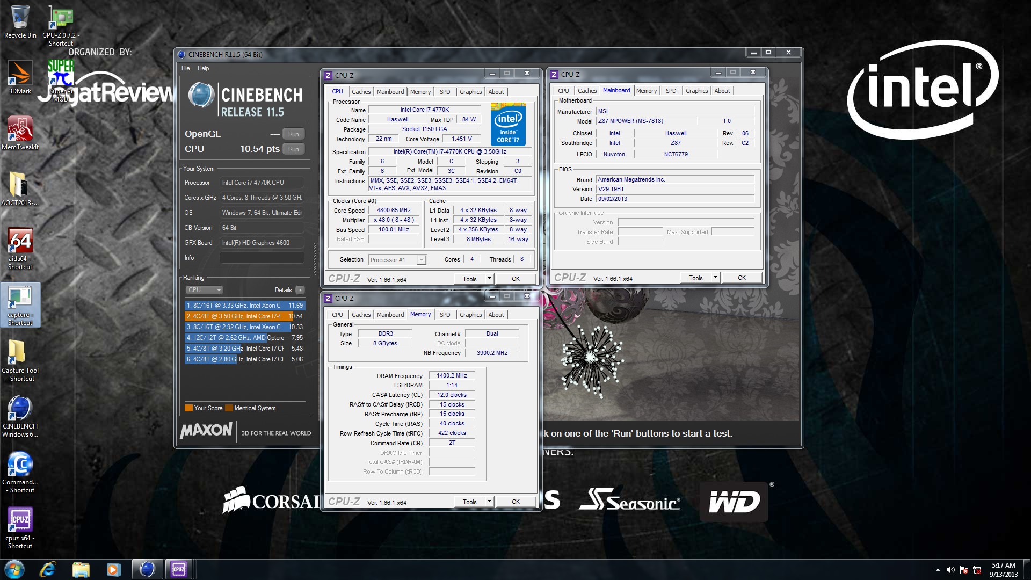Image resolution: width=1031 pixels, height=580 pixels.
Task: Expand the Processor #1 selection dropdown
Action: point(422,260)
